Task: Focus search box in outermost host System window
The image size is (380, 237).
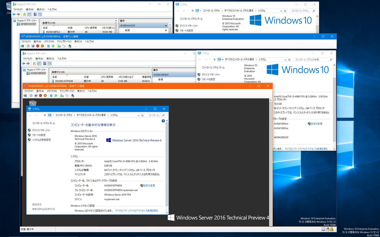Action: pyautogui.click(x=303, y=11)
